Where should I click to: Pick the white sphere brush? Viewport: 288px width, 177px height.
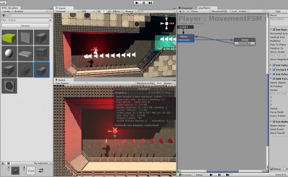(x=9, y=53)
